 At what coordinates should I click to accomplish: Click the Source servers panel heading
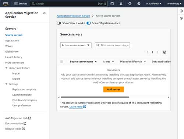[x=71, y=34]
